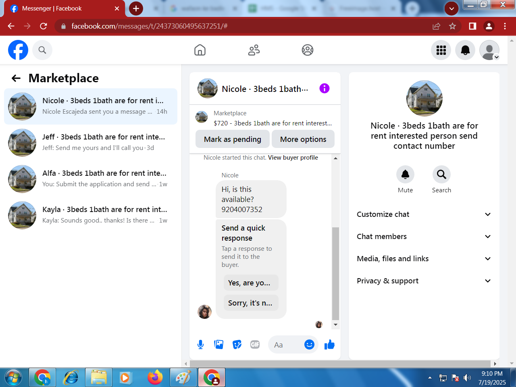Search in conversation magnifier icon

[x=441, y=174]
